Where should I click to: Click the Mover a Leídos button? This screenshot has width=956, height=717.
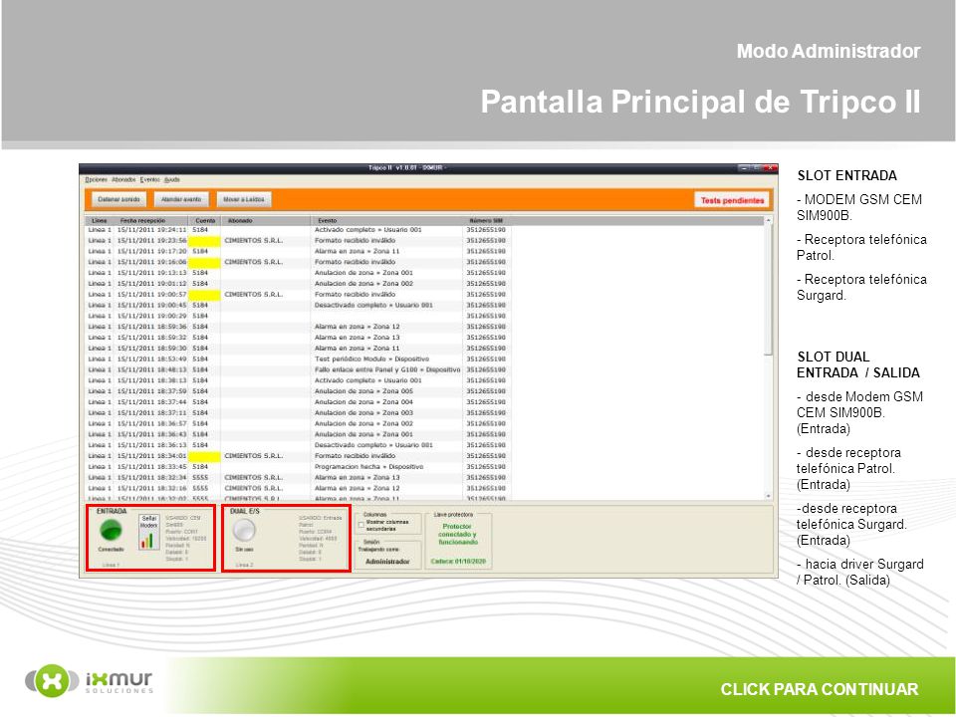pos(244,199)
